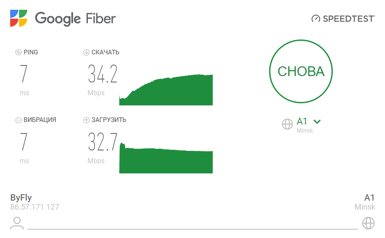This screenshot has height=238, width=385.
Task: Click the upload arrow icon beside ЗАГРУЗИТЬ
Action: click(86, 120)
